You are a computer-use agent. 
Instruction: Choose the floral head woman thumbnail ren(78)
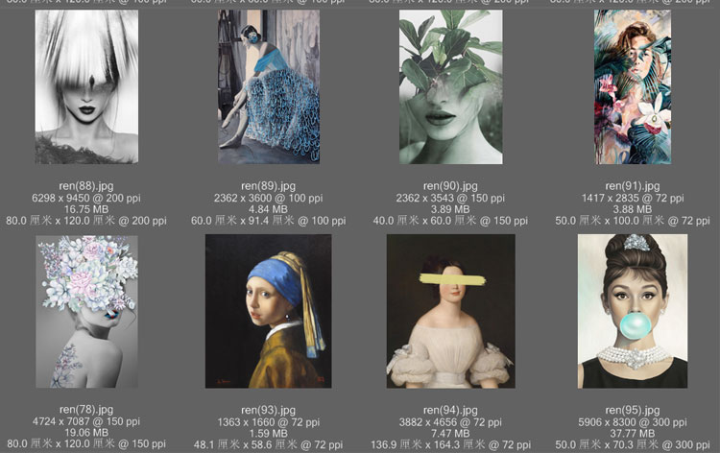tap(86, 311)
